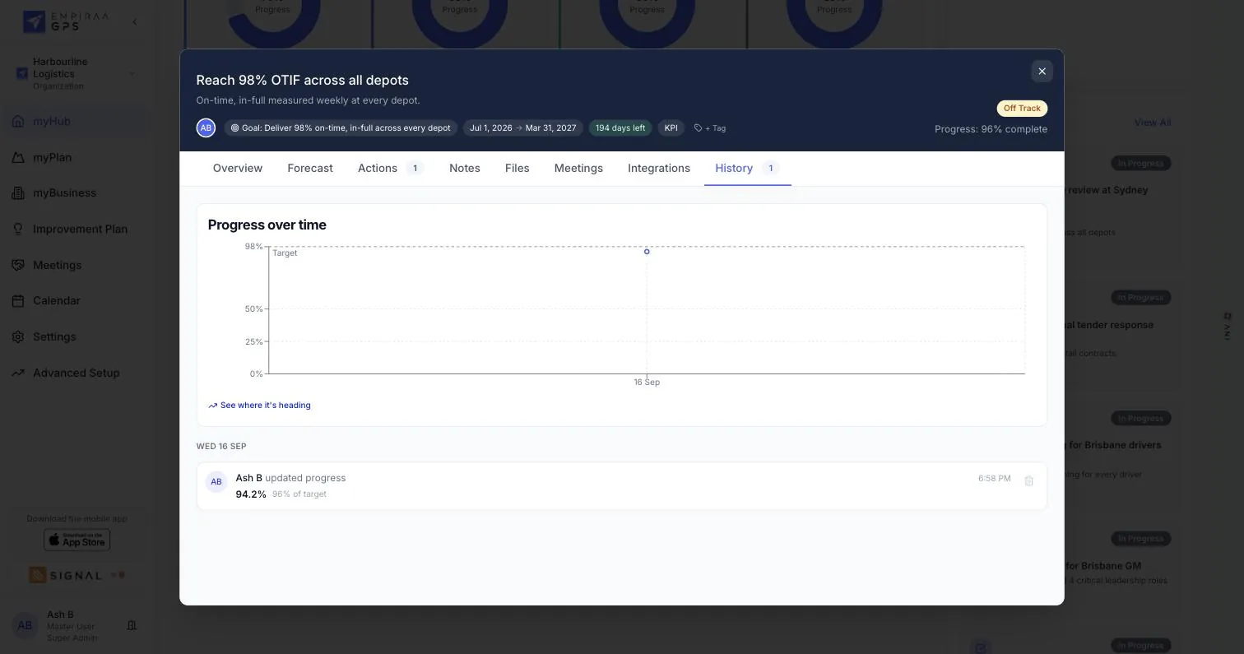Viewport: 1244px width, 654px height.
Task: Click the Calendar icon in sidebar
Action: (18, 300)
